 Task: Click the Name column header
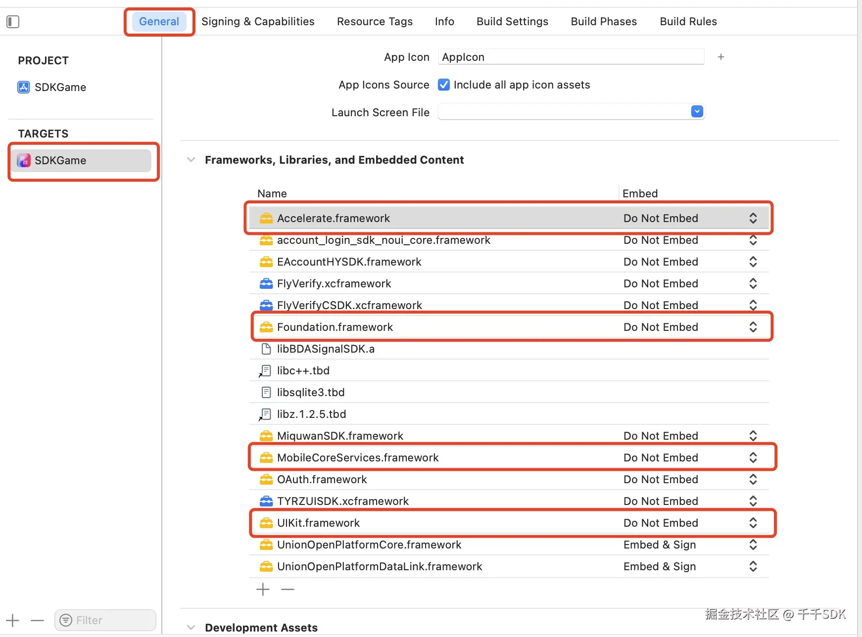coord(272,194)
